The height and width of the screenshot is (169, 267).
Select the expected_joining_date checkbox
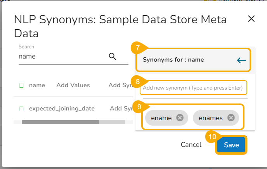point(22,109)
